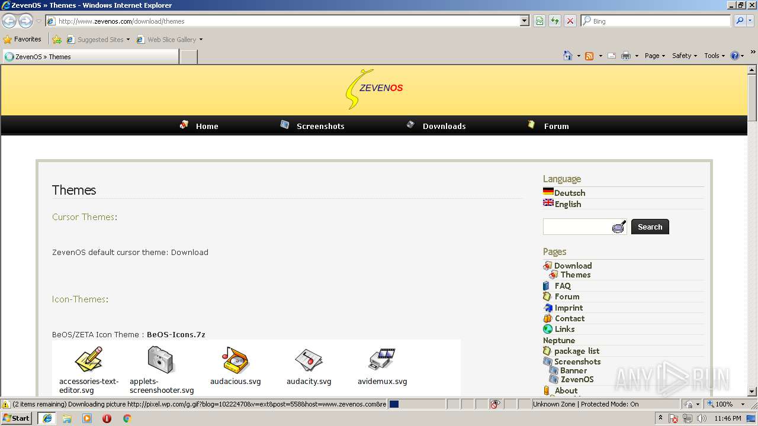Screen dimensions: 758x426
Task: Click the Home page icon
Action: 567,56
